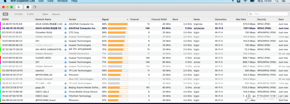Image resolution: width=290 pixels, height=104 pixels.
Task: Click lock icon of CMCC-ScjU network
Action: point(66,96)
